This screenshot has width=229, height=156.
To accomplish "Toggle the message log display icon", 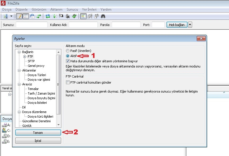I will pos(19,16).
